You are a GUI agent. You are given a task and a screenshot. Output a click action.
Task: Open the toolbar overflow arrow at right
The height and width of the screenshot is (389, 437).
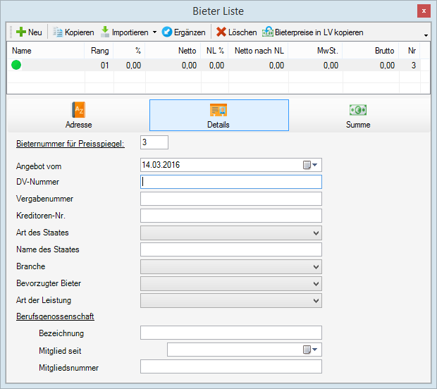426,35
